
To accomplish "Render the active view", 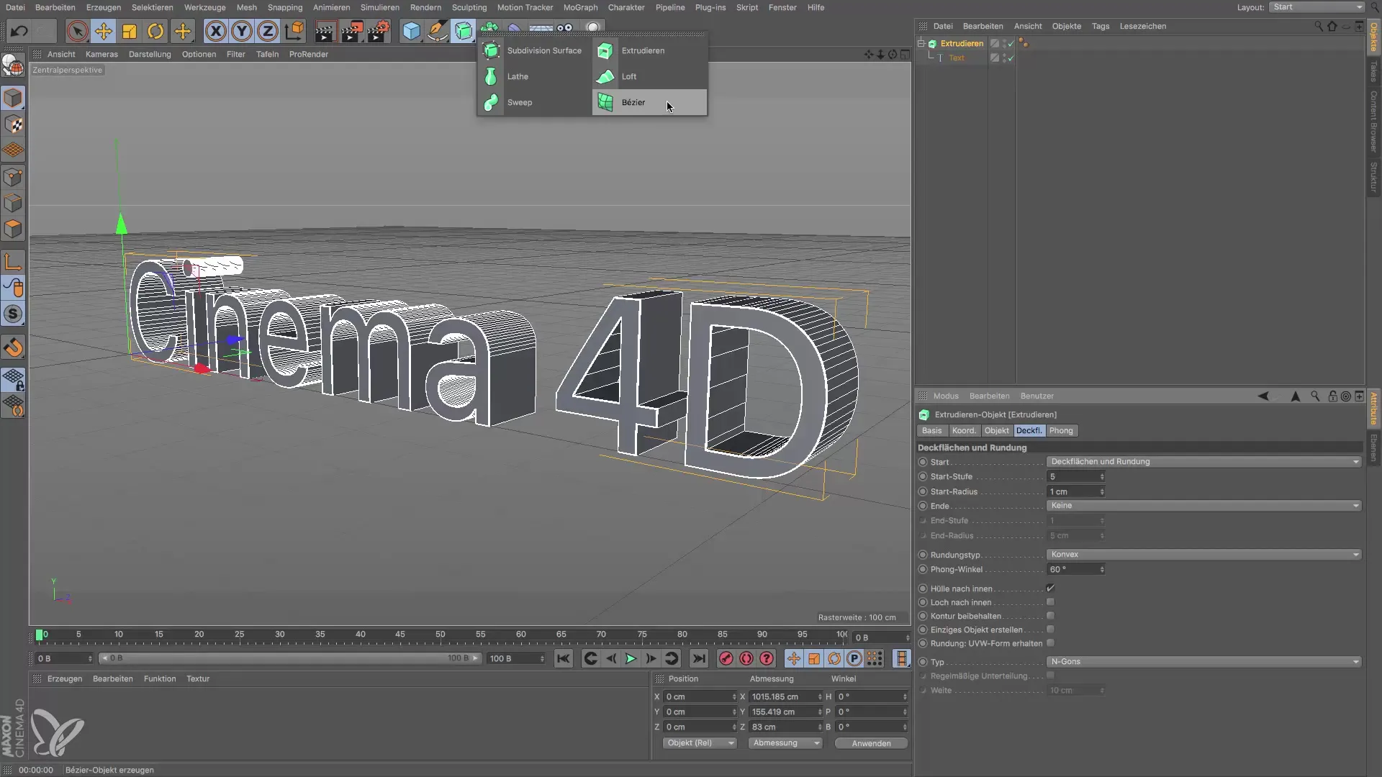I will click(325, 31).
